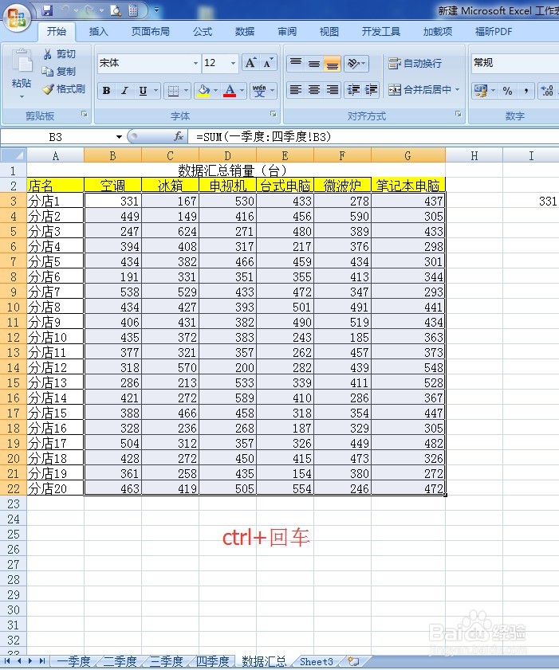
Task: Customize Quick Access Toolbar dropdown
Action: tap(156, 10)
